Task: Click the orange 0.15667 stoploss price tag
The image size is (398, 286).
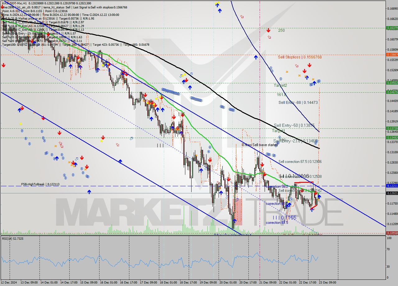Action: click(x=392, y=54)
